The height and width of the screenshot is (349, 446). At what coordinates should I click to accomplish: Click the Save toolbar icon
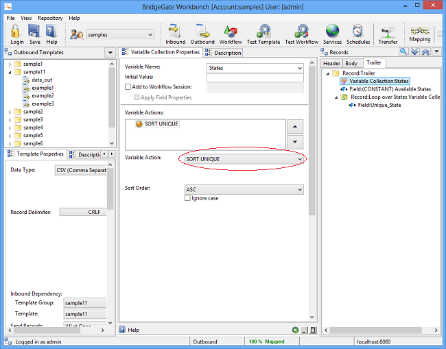pyautogui.click(x=35, y=31)
